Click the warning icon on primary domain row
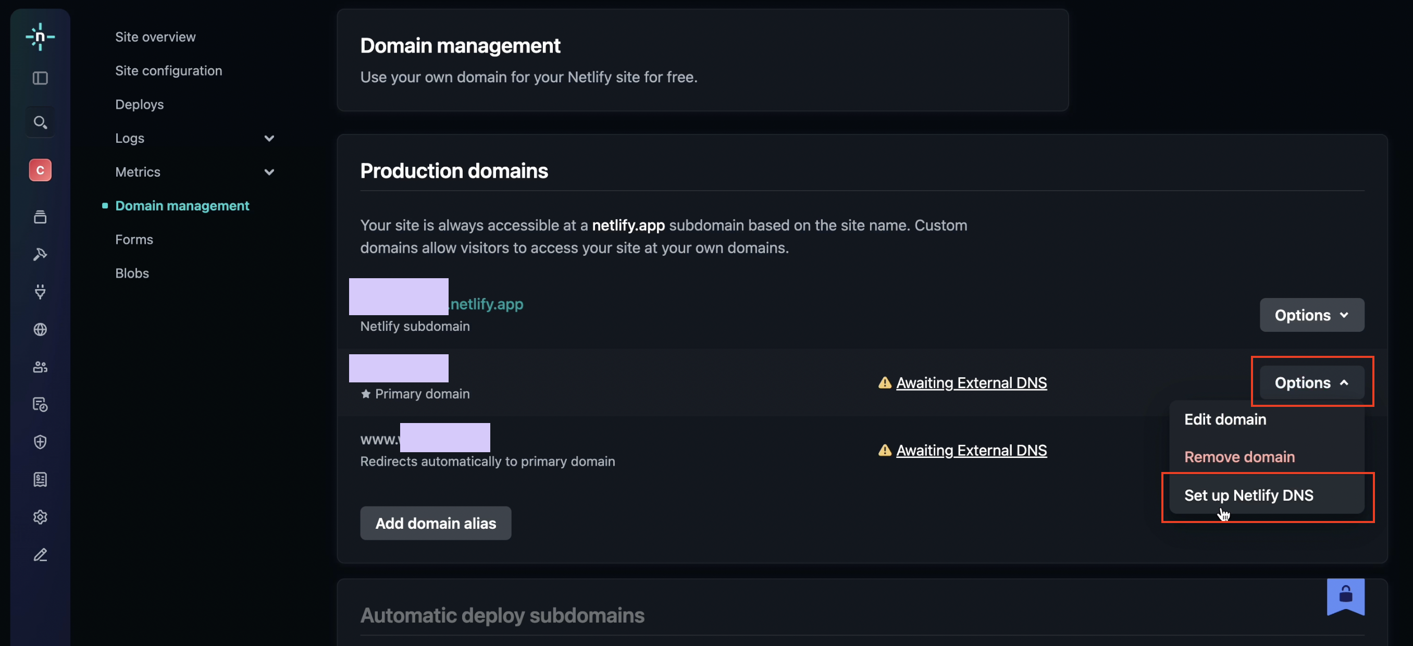Screen dimensions: 1413x646 point(884,382)
